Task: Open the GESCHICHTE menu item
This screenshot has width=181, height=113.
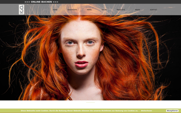Action: click(72, 10)
